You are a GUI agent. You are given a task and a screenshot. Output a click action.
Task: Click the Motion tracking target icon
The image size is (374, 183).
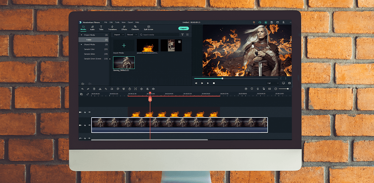[136, 89]
